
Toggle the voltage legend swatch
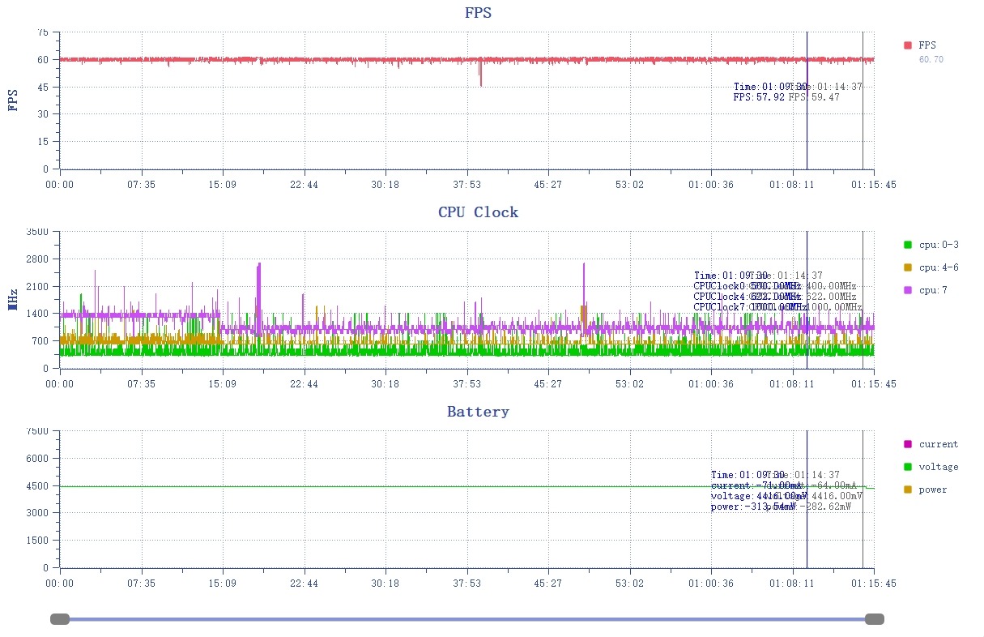pyautogui.click(x=908, y=467)
